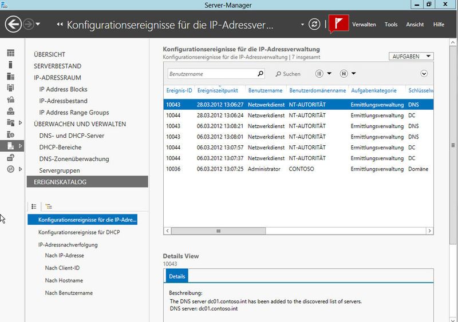Screen dimensions: 458x322
Task: Open the red notifications flag
Action: point(338,23)
